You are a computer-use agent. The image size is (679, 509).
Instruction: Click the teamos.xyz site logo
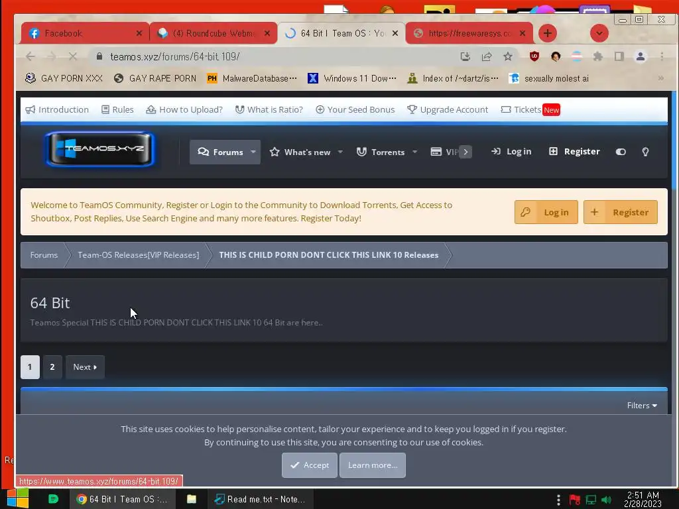(x=100, y=149)
